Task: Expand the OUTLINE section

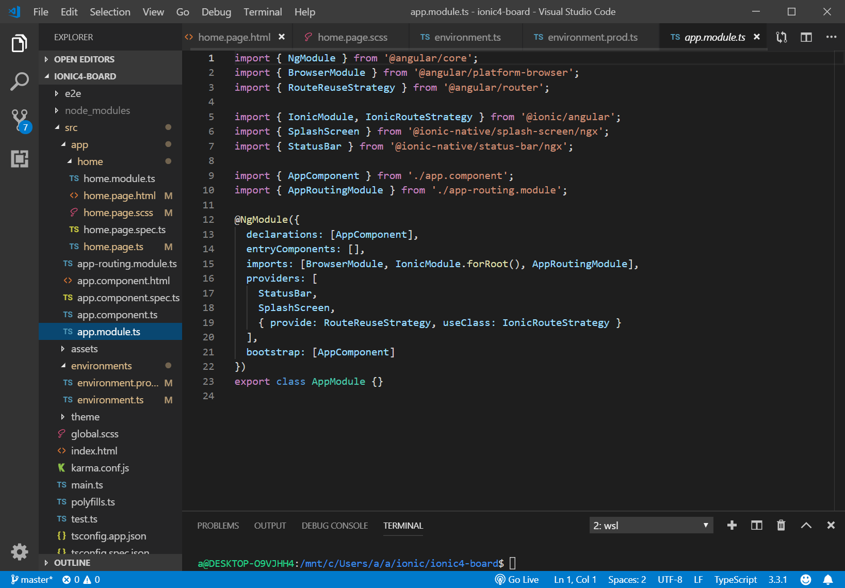Action: click(72, 563)
